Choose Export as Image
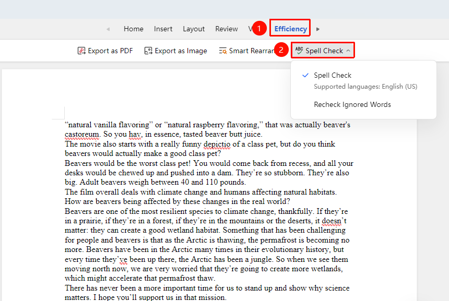The image size is (449, 301). tap(175, 51)
